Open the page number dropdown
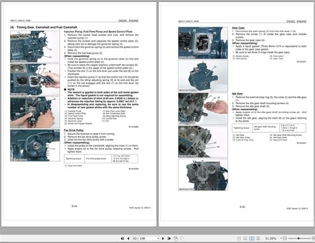The height and width of the screenshot is (243, 315). 158,238
